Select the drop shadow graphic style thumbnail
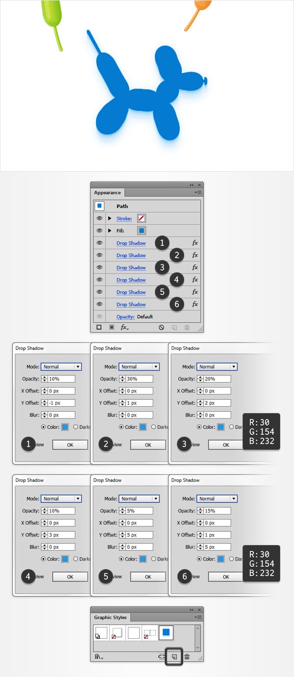The width and height of the screenshot is (294, 677). (x=117, y=632)
